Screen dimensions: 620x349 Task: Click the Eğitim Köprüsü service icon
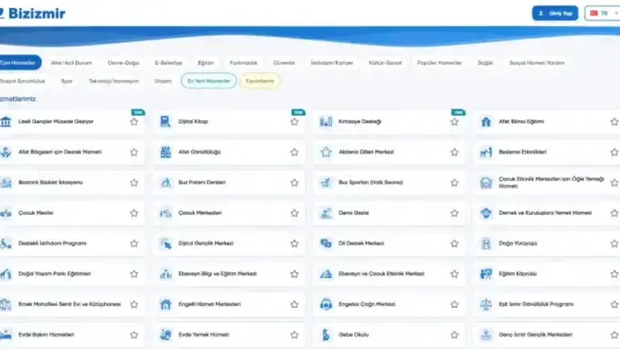pos(486,274)
